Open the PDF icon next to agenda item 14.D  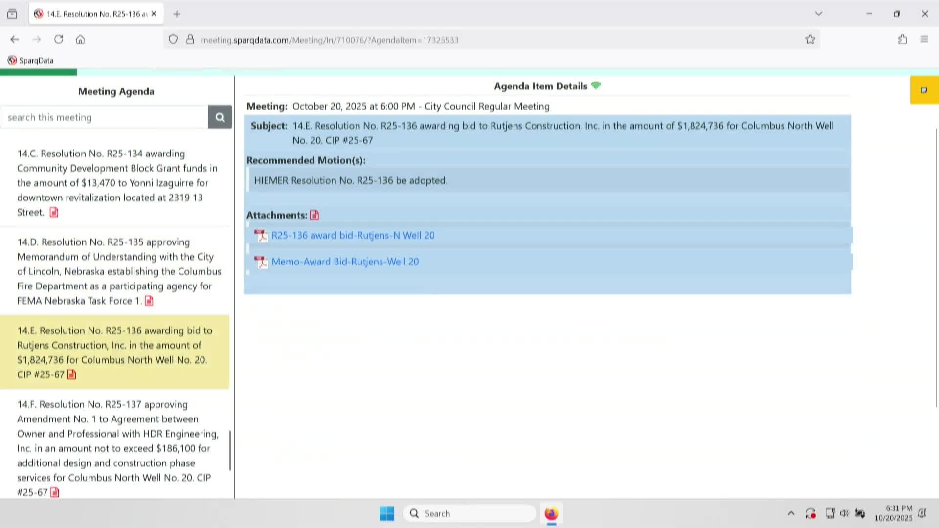coord(149,301)
